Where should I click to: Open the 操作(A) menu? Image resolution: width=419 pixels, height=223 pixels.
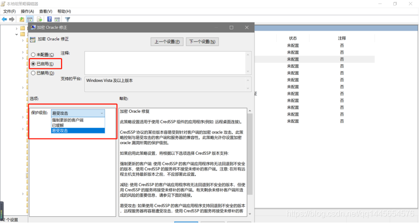[x=28, y=11]
